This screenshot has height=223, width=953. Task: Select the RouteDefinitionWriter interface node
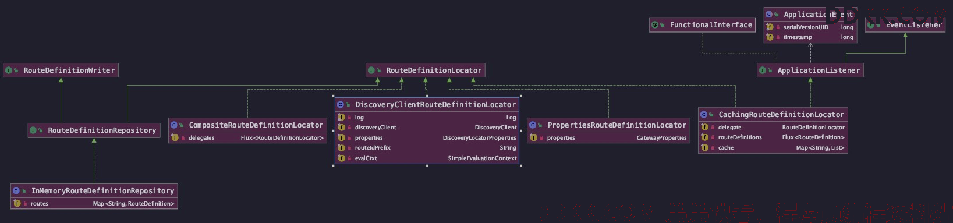tap(61, 70)
